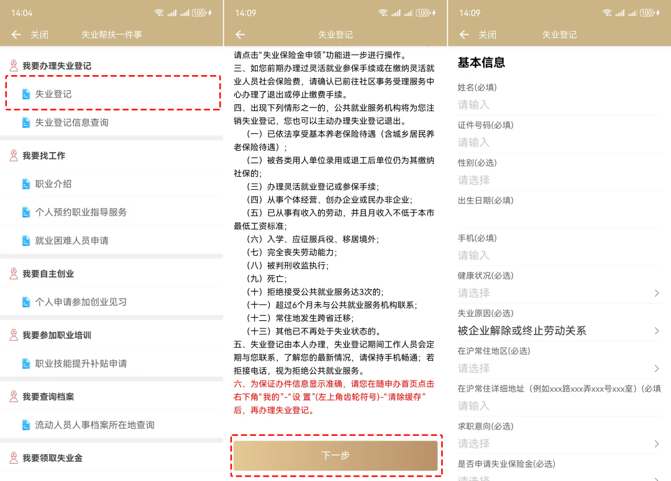Image resolution: width=671 pixels, height=481 pixels.
Task: Click the 姓名 input field
Action: 558,105
